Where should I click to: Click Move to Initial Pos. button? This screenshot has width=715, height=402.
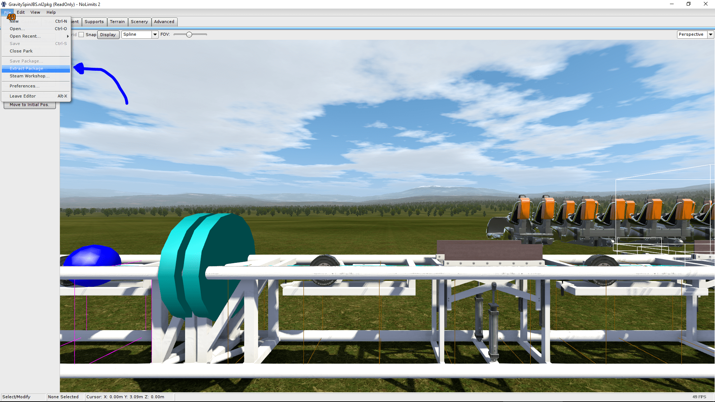pos(29,105)
